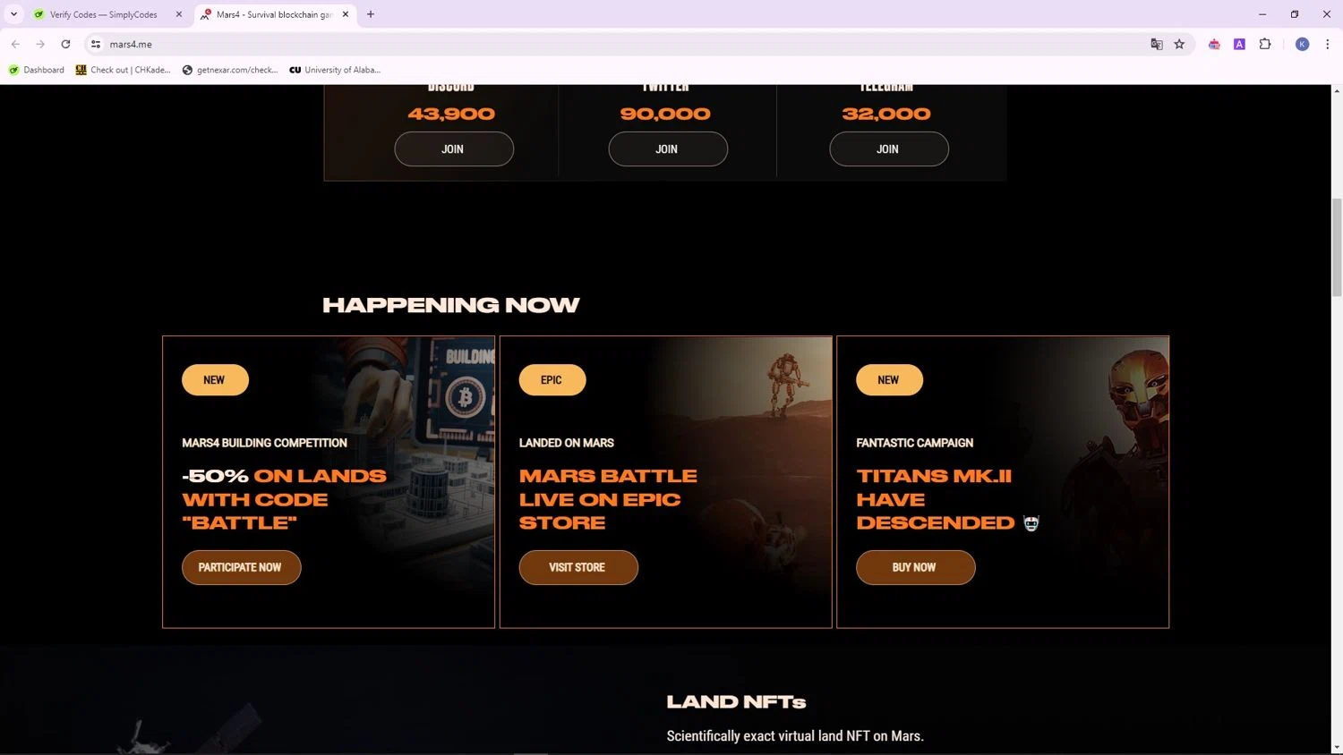
Task: Click the Titan robot head image
Action: 1137,389
